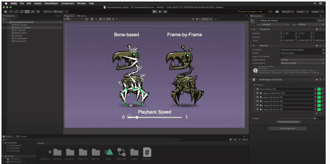The width and height of the screenshot is (330, 164).
Task: Click Restore Default Pose button
Action: (288, 122)
